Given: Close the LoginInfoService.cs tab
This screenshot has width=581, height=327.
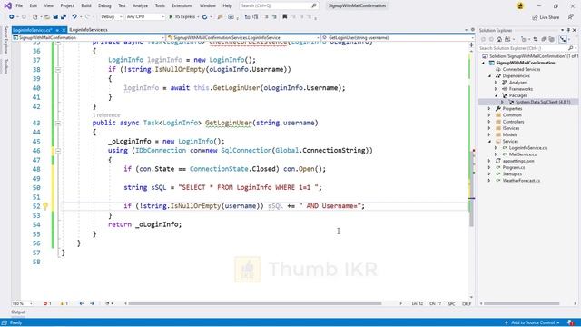Looking at the screenshot, I should pyautogui.click(x=64, y=30).
